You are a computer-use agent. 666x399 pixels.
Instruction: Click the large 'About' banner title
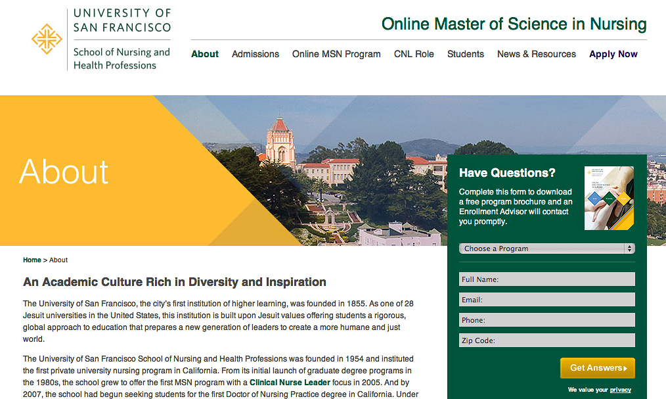(64, 172)
